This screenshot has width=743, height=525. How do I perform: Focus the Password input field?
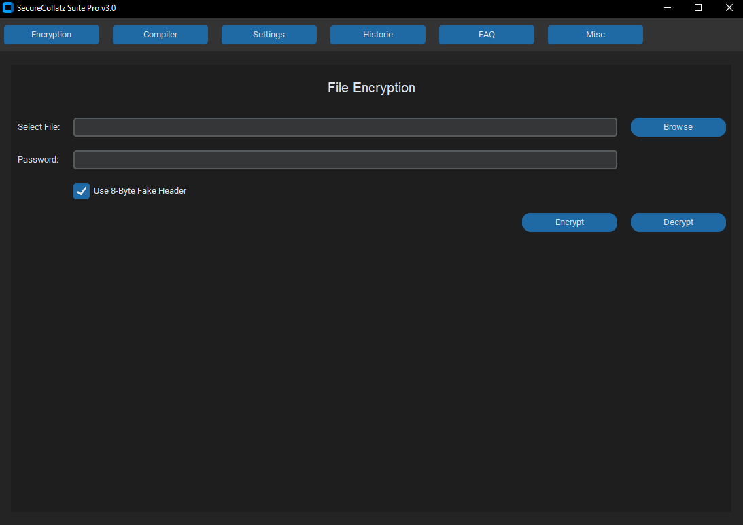point(345,160)
